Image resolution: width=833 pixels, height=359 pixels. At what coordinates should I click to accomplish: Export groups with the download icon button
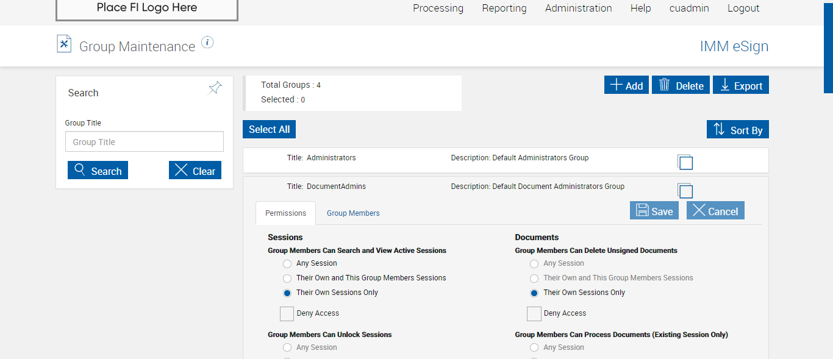click(x=740, y=85)
